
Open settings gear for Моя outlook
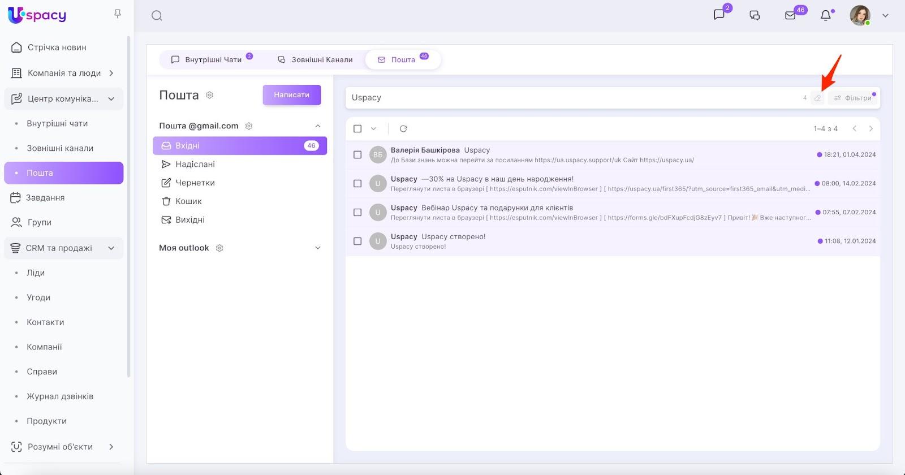[219, 248]
